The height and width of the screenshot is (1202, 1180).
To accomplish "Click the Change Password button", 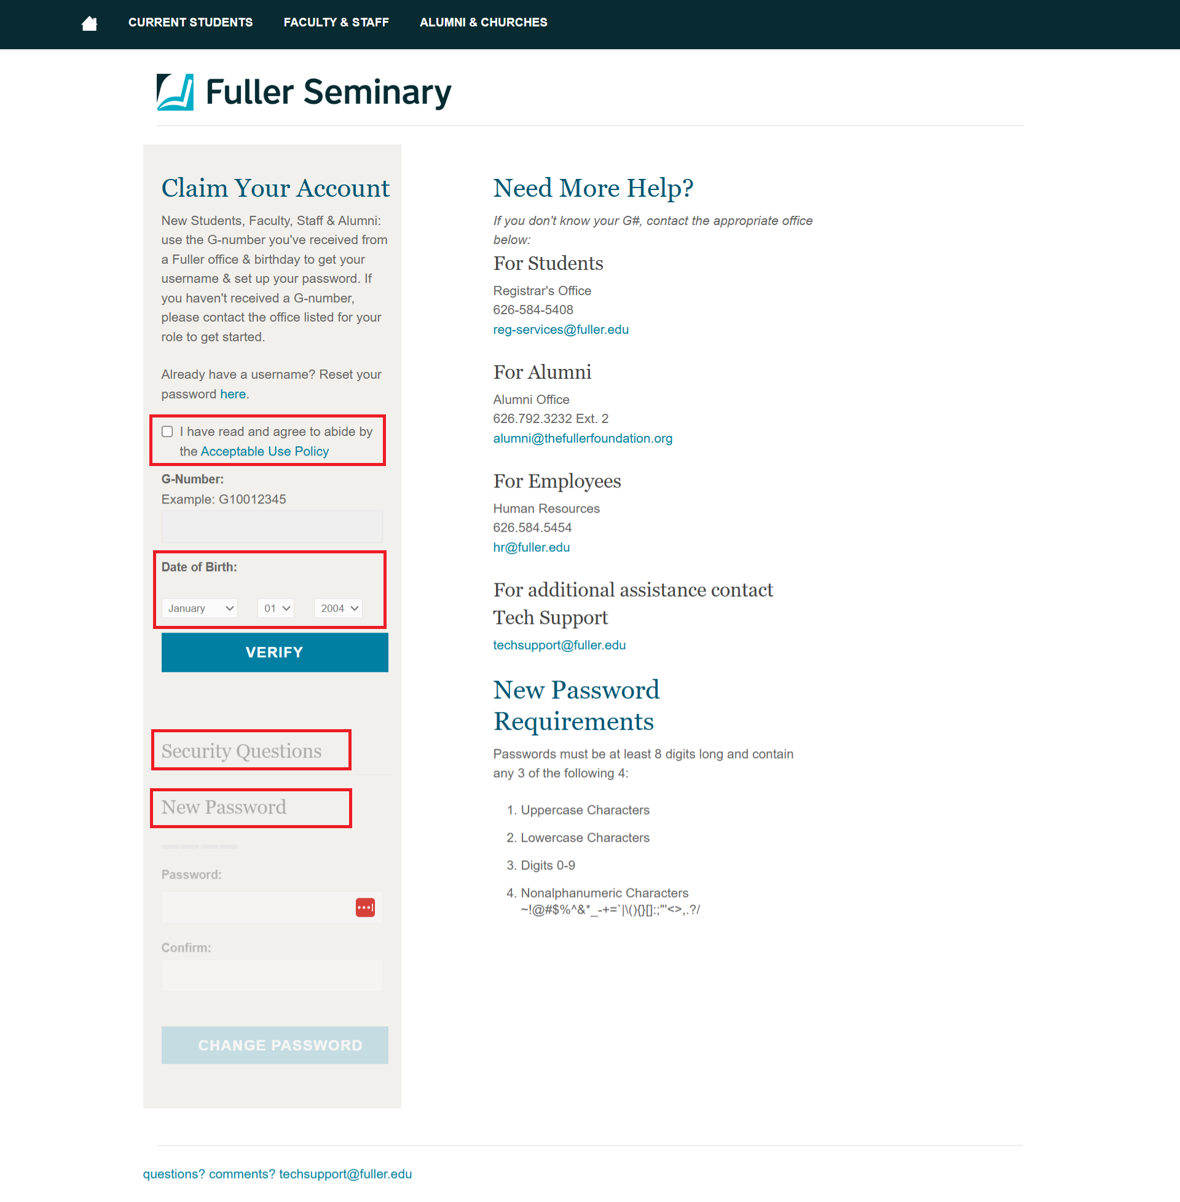I will (x=275, y=1045).
